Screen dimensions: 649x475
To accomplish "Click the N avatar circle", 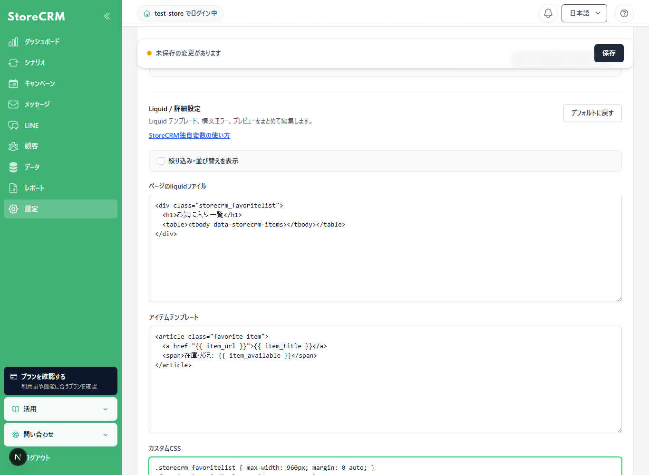I will click(x=18, y=457).
